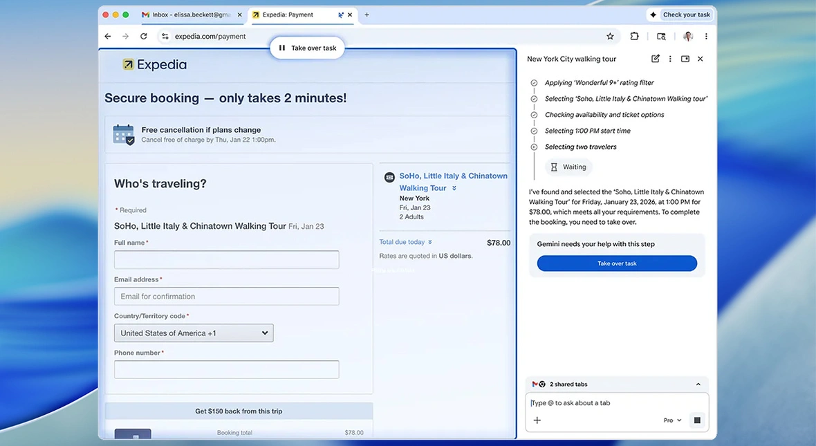816x446 pixels.
Task: Click the new chat edit icon in Gemini panel
Action: point(655,59)
